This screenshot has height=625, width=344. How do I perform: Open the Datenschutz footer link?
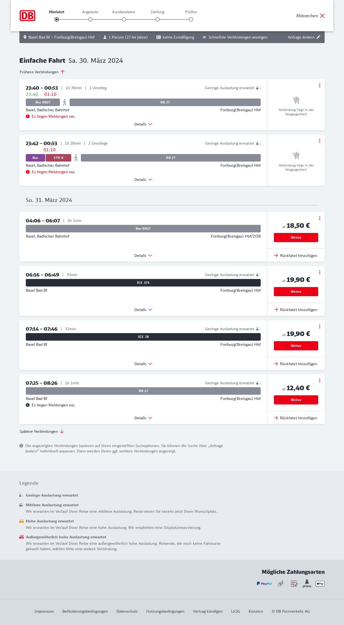click(x=127, y=611)
